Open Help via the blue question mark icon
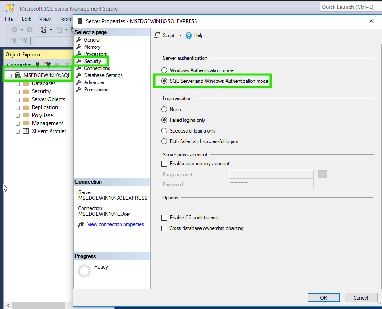Viewport: 382px width, 309px height. [188, 35]
